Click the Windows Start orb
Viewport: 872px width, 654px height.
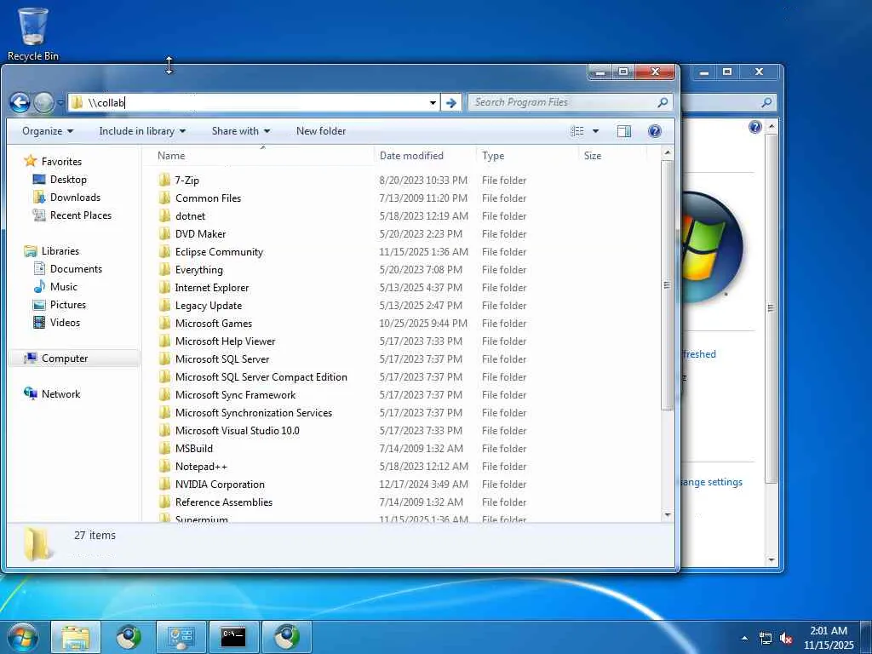[x=22, y=637]
